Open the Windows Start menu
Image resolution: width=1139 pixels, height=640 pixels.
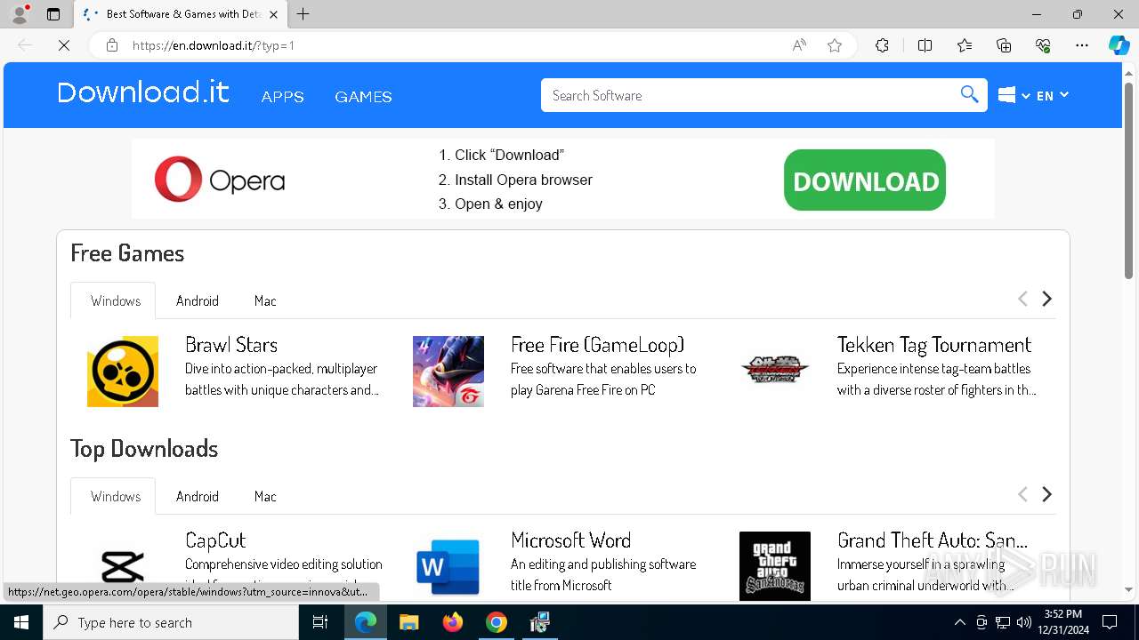[21, 622]
